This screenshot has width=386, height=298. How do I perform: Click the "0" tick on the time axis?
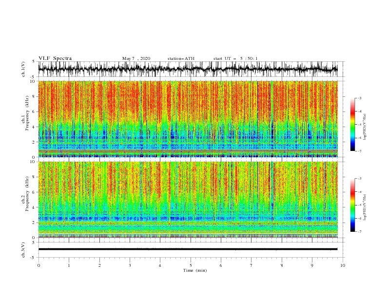39,265
